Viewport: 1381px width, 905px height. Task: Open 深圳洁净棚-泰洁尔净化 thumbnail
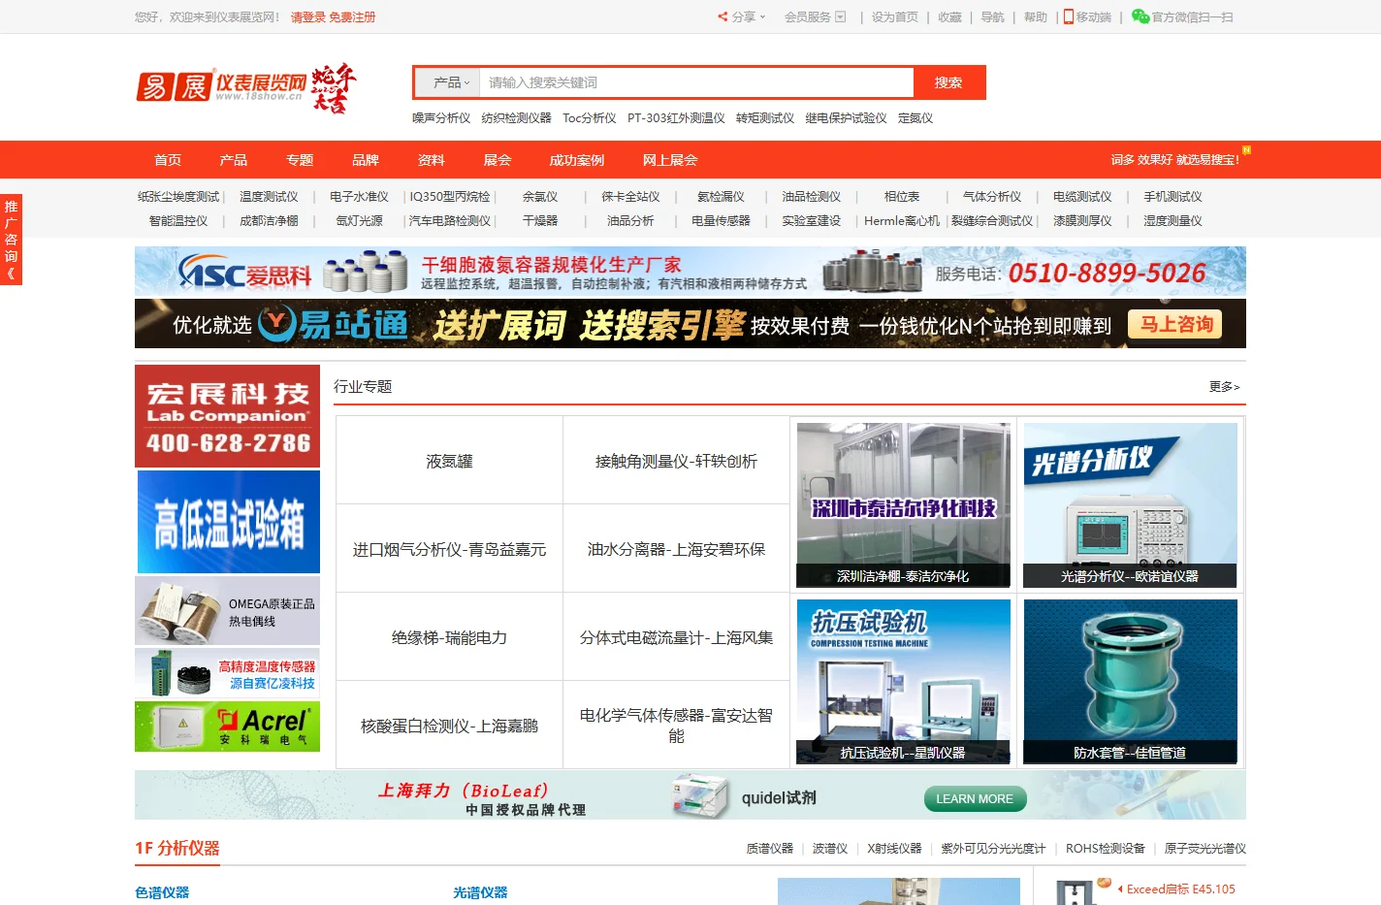point(903,504)
